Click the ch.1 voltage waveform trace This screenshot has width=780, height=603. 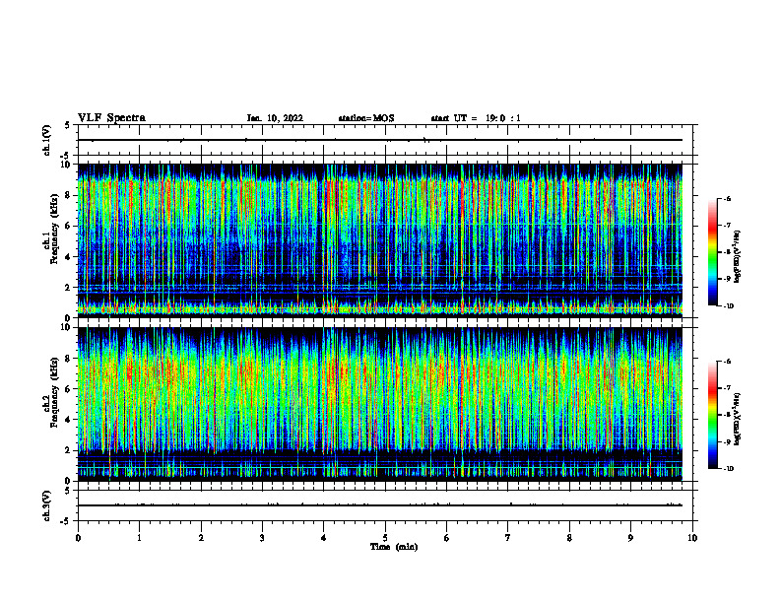380,140
